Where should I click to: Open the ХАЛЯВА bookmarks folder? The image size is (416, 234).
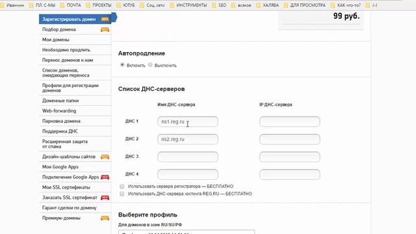coord(267,5)
